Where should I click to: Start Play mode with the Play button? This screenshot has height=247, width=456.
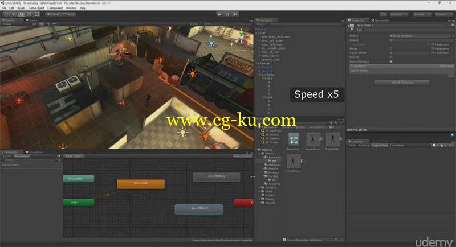(x=219, y=14)
